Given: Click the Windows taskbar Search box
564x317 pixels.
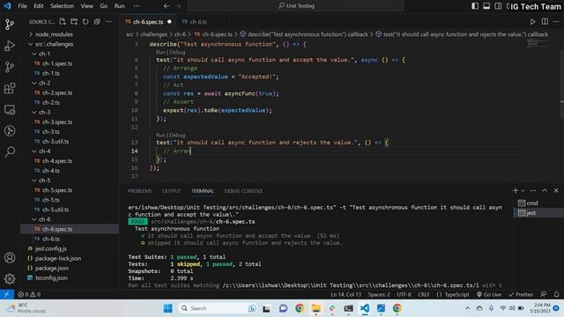Looking at the screenshot, I should (218, 308).
